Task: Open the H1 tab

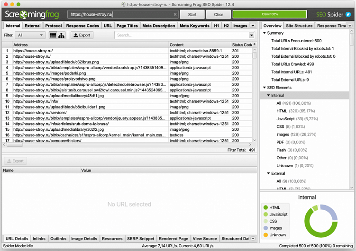Action: tap(216, 26)
